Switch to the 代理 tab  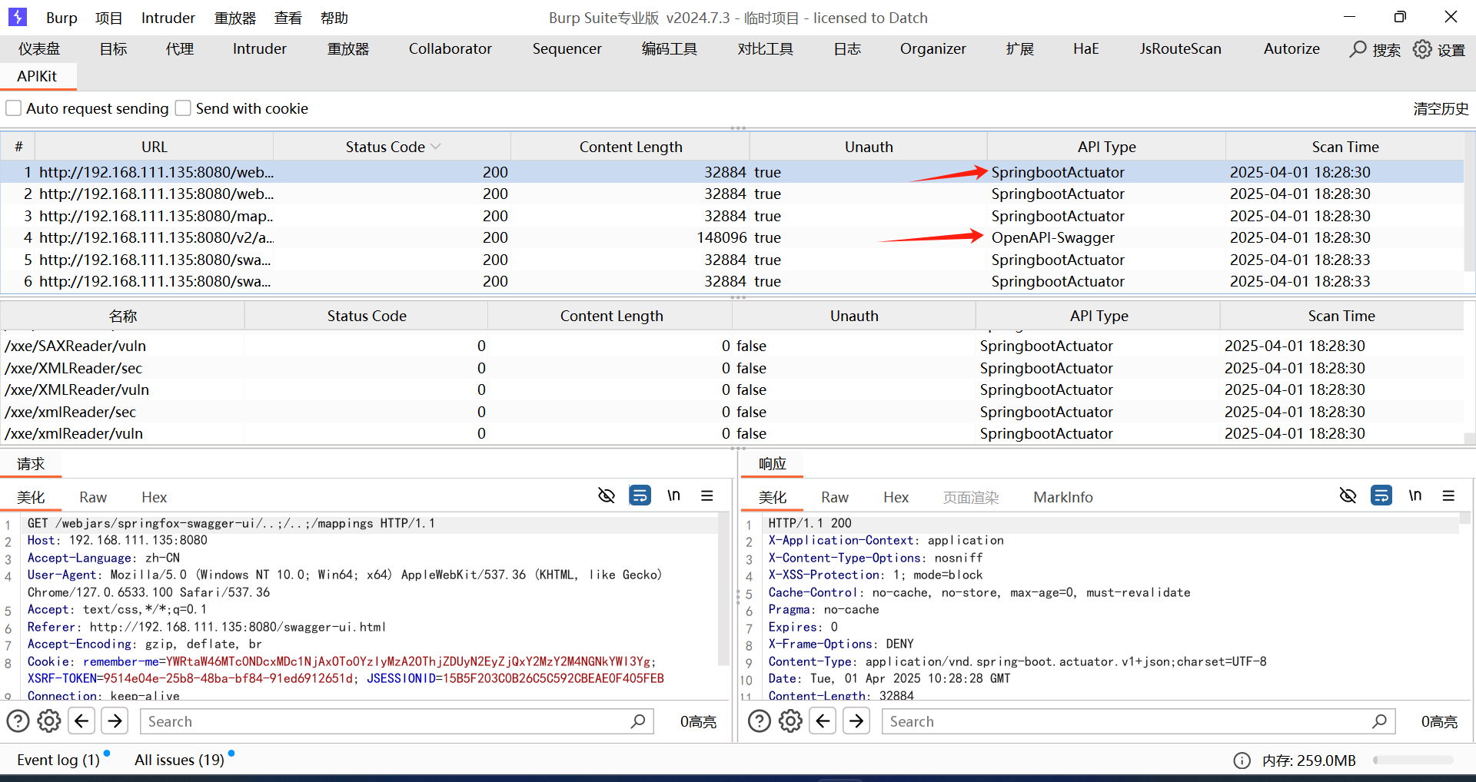[180, 48]
